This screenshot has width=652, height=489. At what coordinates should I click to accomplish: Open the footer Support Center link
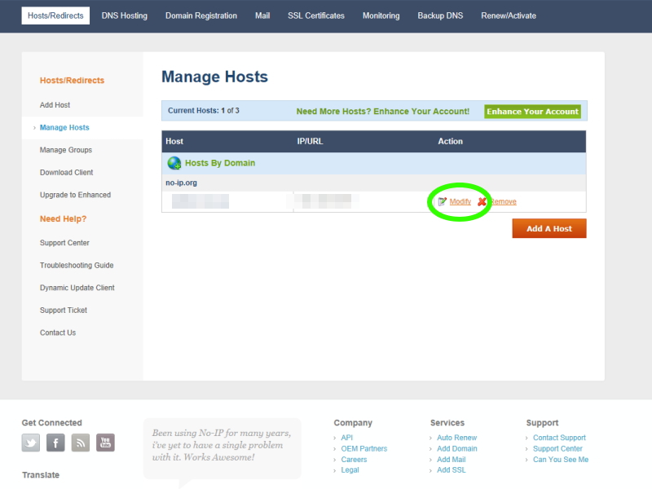point(557,449)
